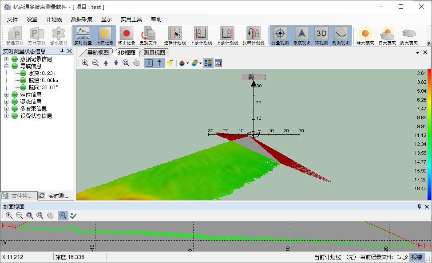
Task: Open the 文件管... bottom panel tab
Action: (x=19, y=196)
